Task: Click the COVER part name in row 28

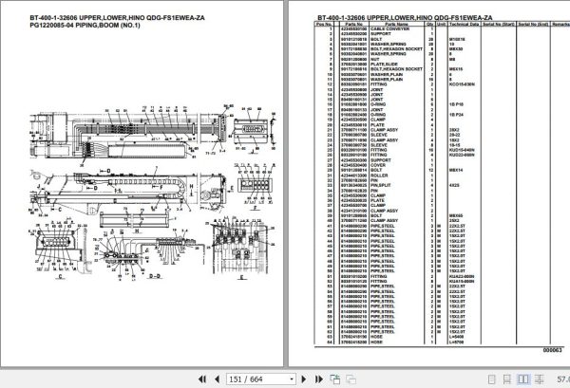Action: coord(378,165)
